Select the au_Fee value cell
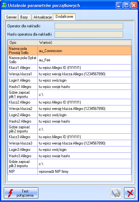 point(84,60)
